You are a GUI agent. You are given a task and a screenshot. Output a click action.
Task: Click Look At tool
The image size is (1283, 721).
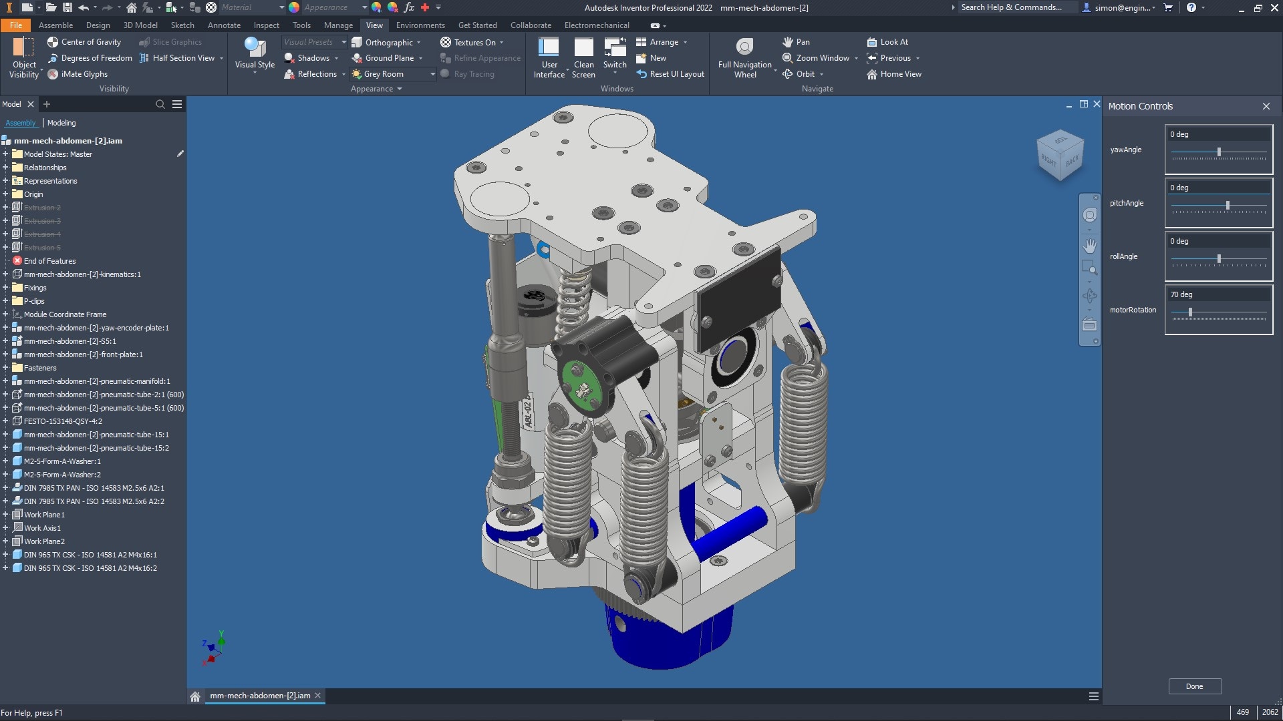[x=887, y=41]
